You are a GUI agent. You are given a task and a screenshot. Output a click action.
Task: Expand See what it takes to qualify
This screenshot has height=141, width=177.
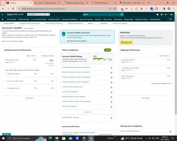[x=77, y=41]
